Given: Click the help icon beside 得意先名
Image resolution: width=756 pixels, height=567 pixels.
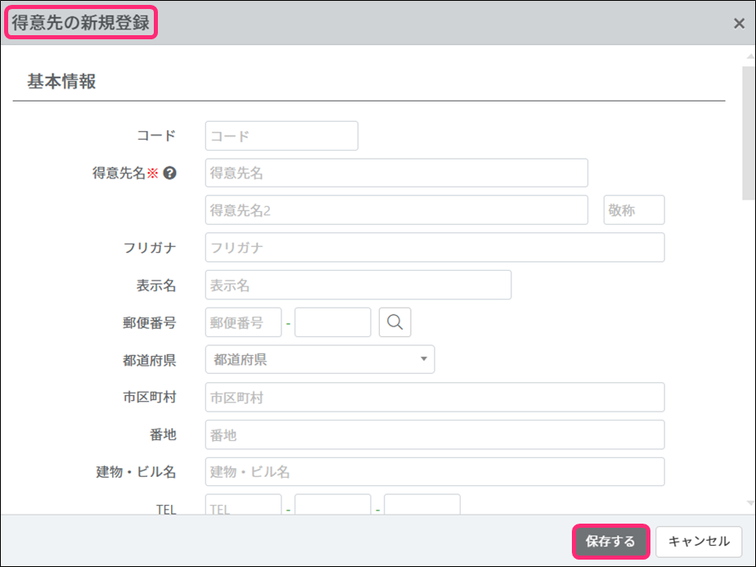Looking at the screenshot, I should [170, 173].
